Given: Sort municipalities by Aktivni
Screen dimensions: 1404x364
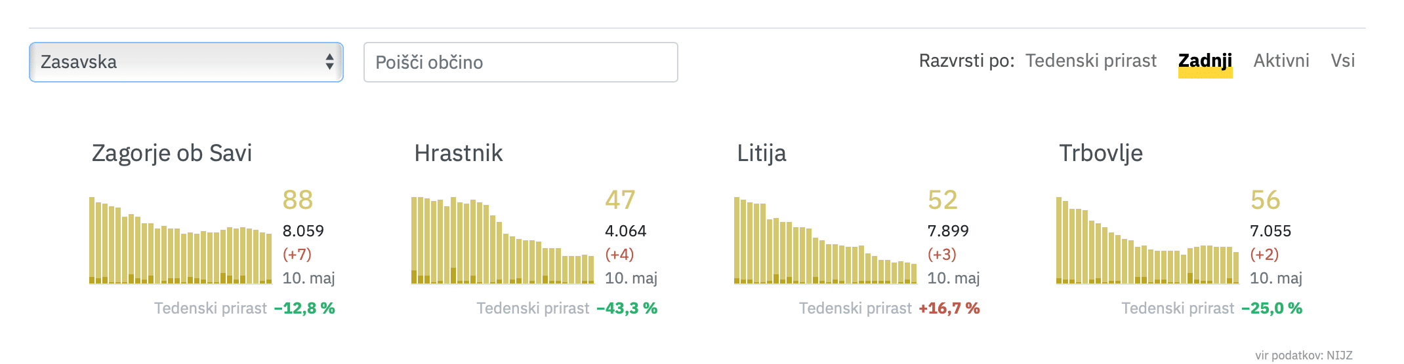Looking at the screenshot, I should coord(1281,61).
